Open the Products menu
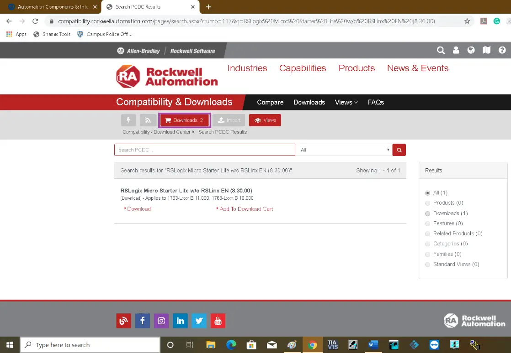Image resolution: width=511 pixels, height=353 pixels. [x=357, y=68]
